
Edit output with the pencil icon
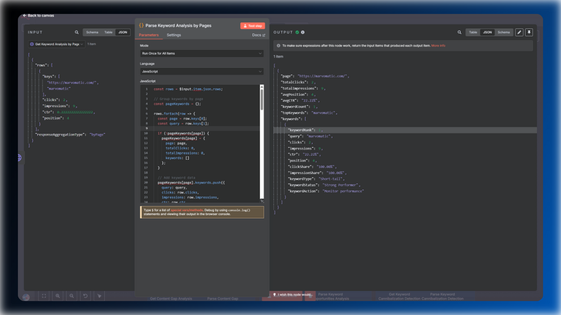[x=519, y=32]
